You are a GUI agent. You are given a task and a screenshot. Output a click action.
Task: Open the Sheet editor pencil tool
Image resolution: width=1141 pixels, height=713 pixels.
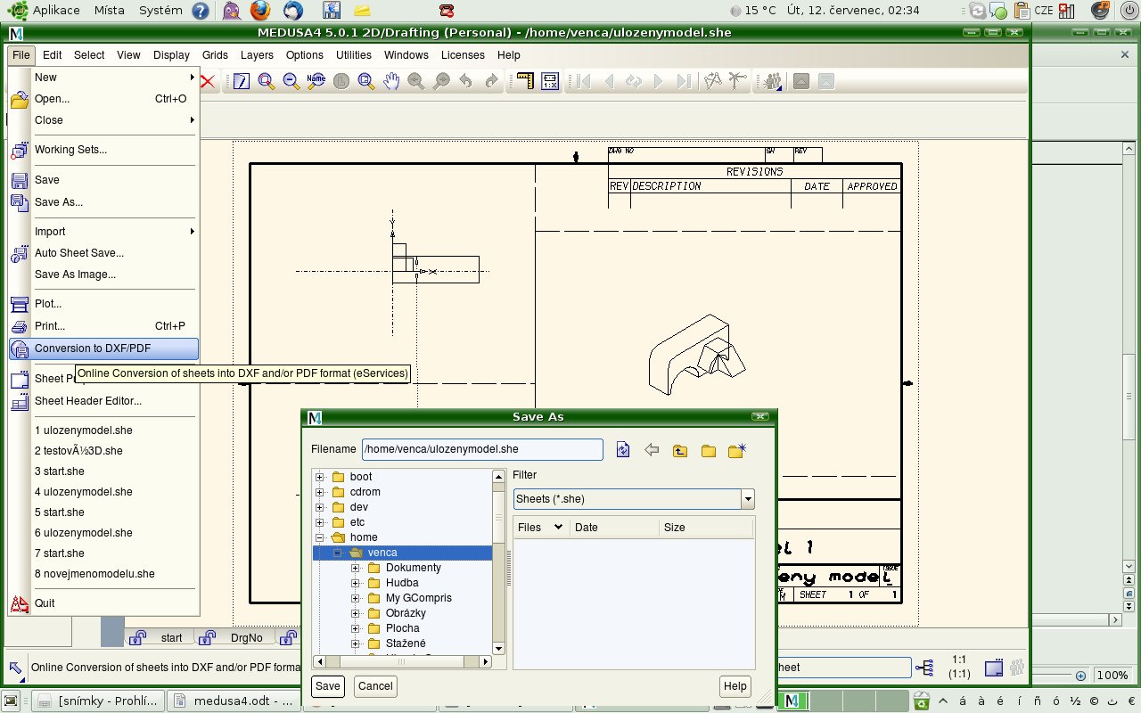pos(241,81)
